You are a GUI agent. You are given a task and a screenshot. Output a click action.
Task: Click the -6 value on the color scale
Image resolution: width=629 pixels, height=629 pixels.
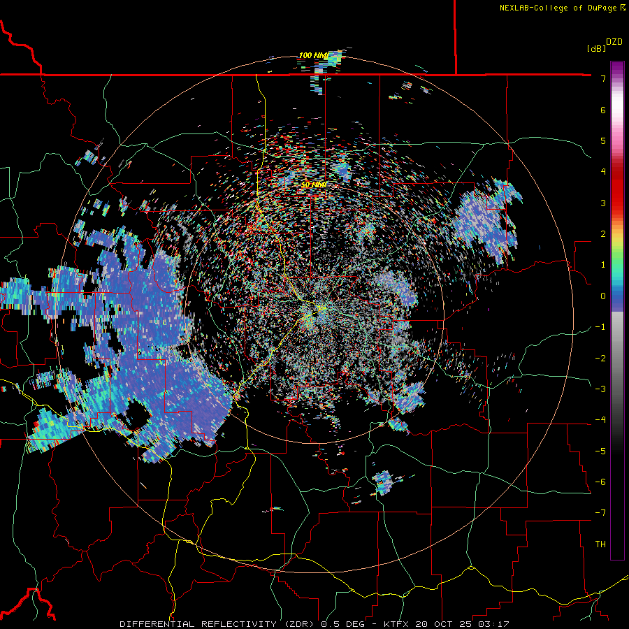[x=600, y=482]
